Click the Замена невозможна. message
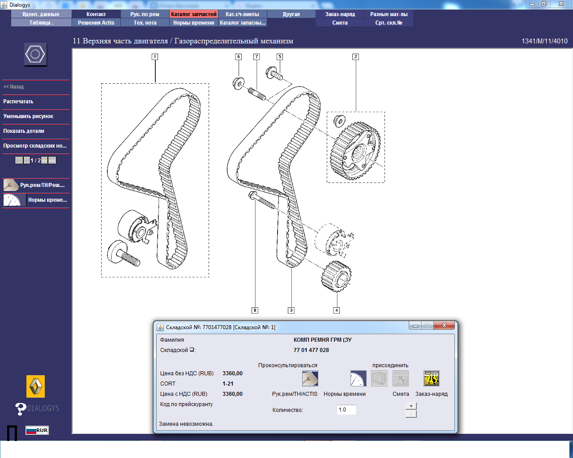573x458 pixels. (x=186, y=424)
